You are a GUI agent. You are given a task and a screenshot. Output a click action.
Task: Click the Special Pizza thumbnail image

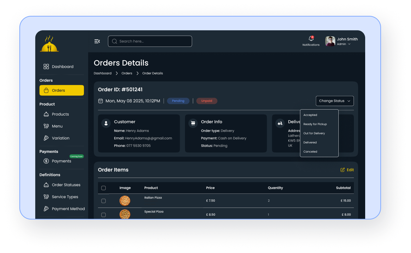(x=125, y=214)
